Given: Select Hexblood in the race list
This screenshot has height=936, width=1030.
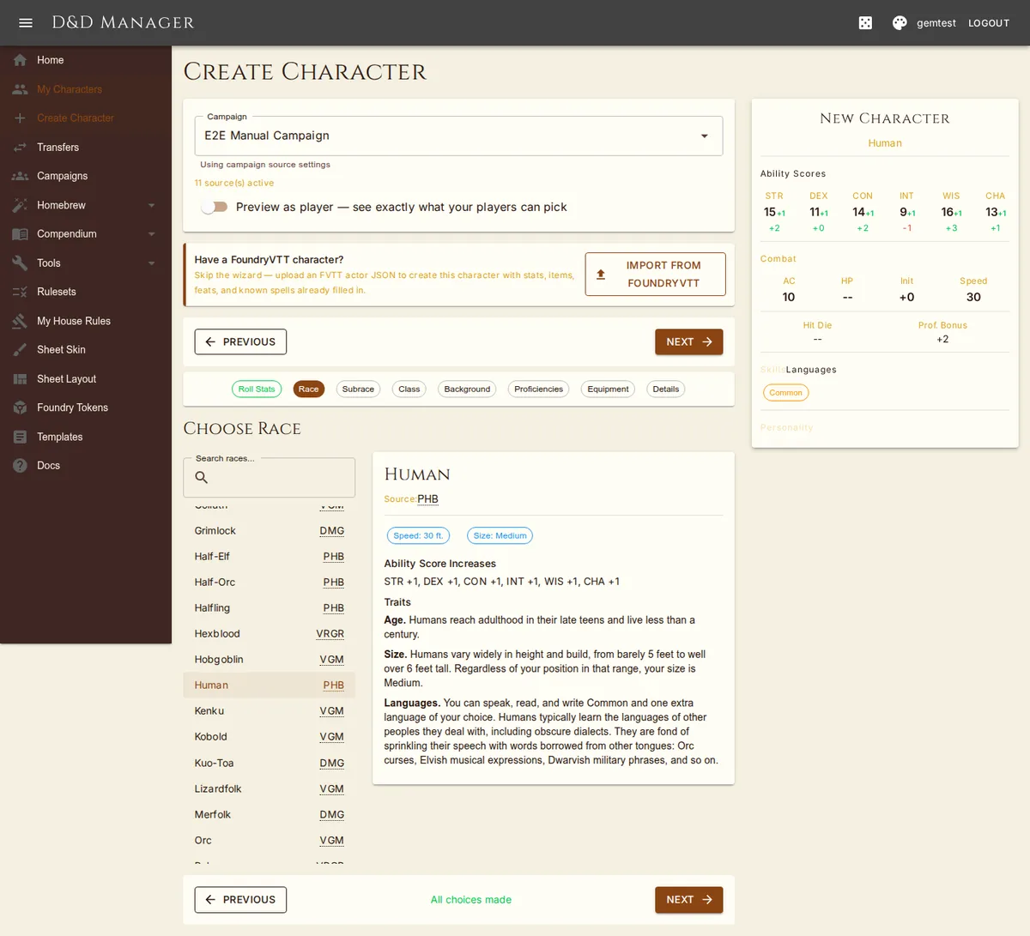Looking at the screenshot, I should pos(270,634).
